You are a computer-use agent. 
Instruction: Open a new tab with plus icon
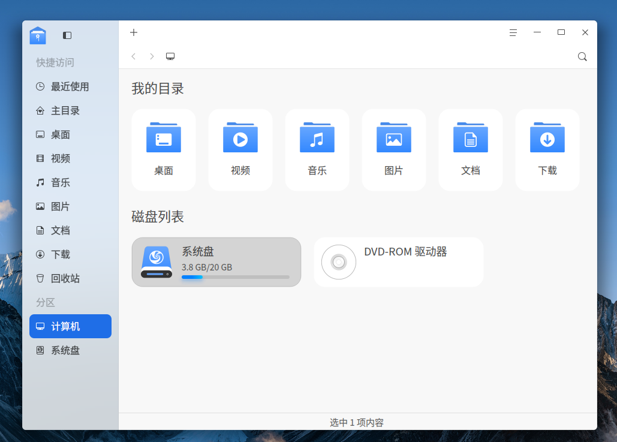click(134, 32)
